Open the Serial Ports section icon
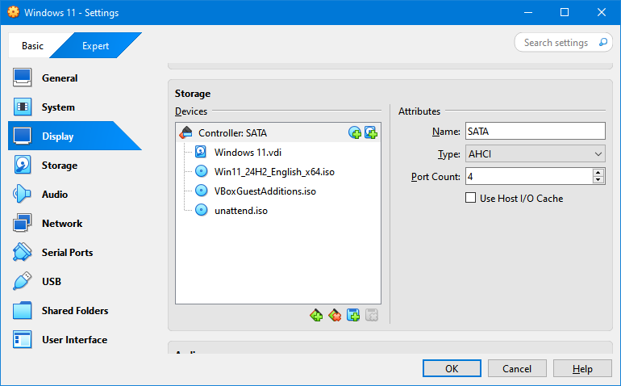 (x=23, y=252)
